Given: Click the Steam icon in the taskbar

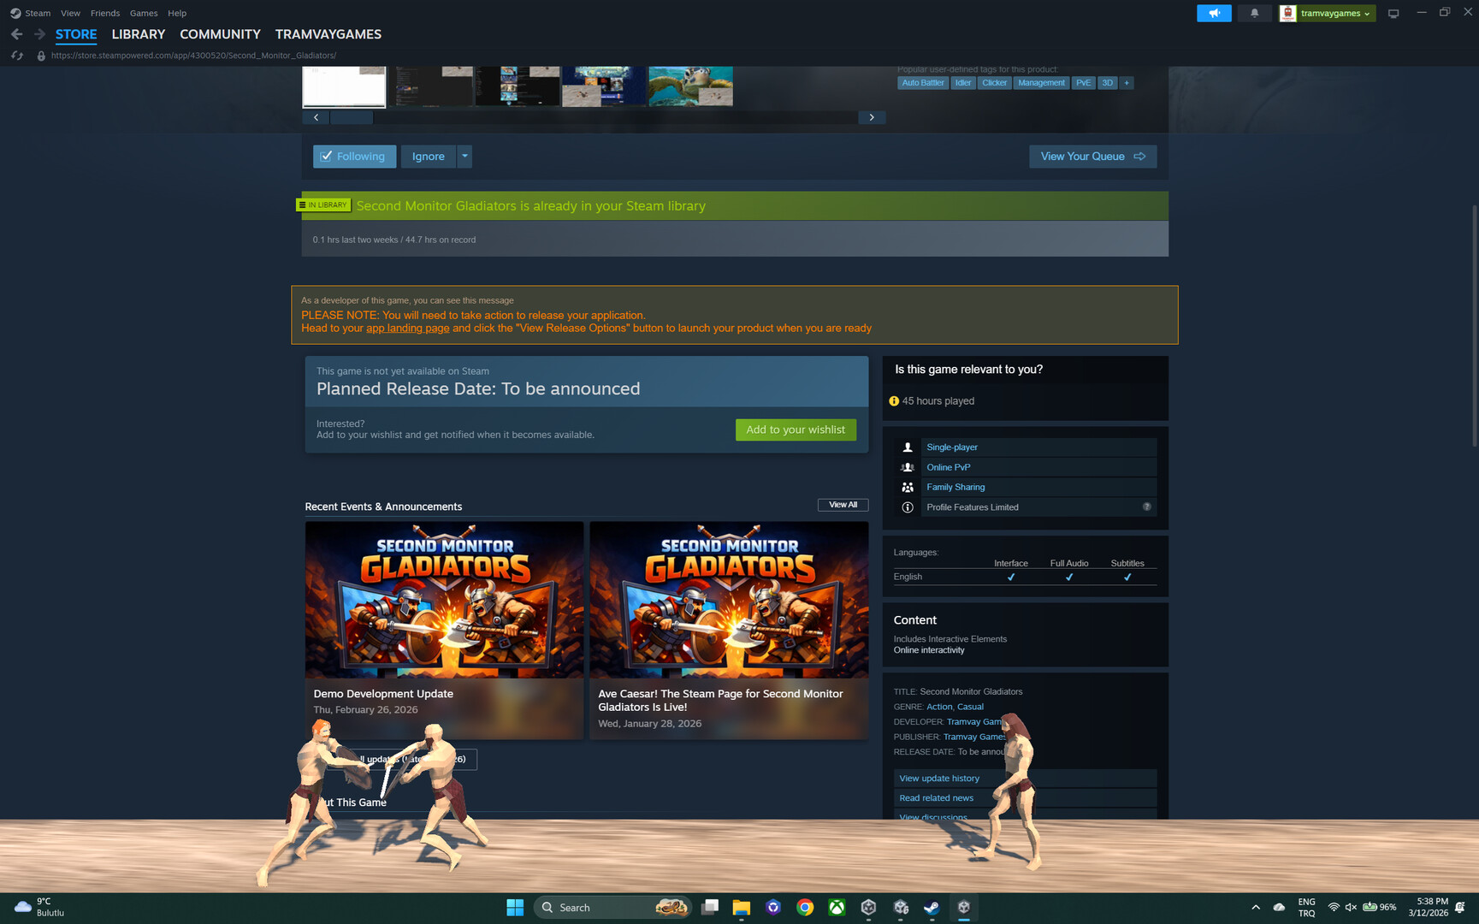Looking at the screenshot, I should coord(932,907).
